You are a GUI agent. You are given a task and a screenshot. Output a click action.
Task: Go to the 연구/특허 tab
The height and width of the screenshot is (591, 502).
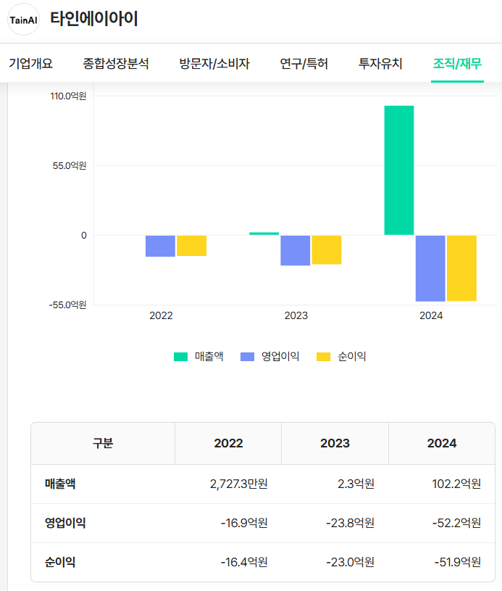pos(304,64)
